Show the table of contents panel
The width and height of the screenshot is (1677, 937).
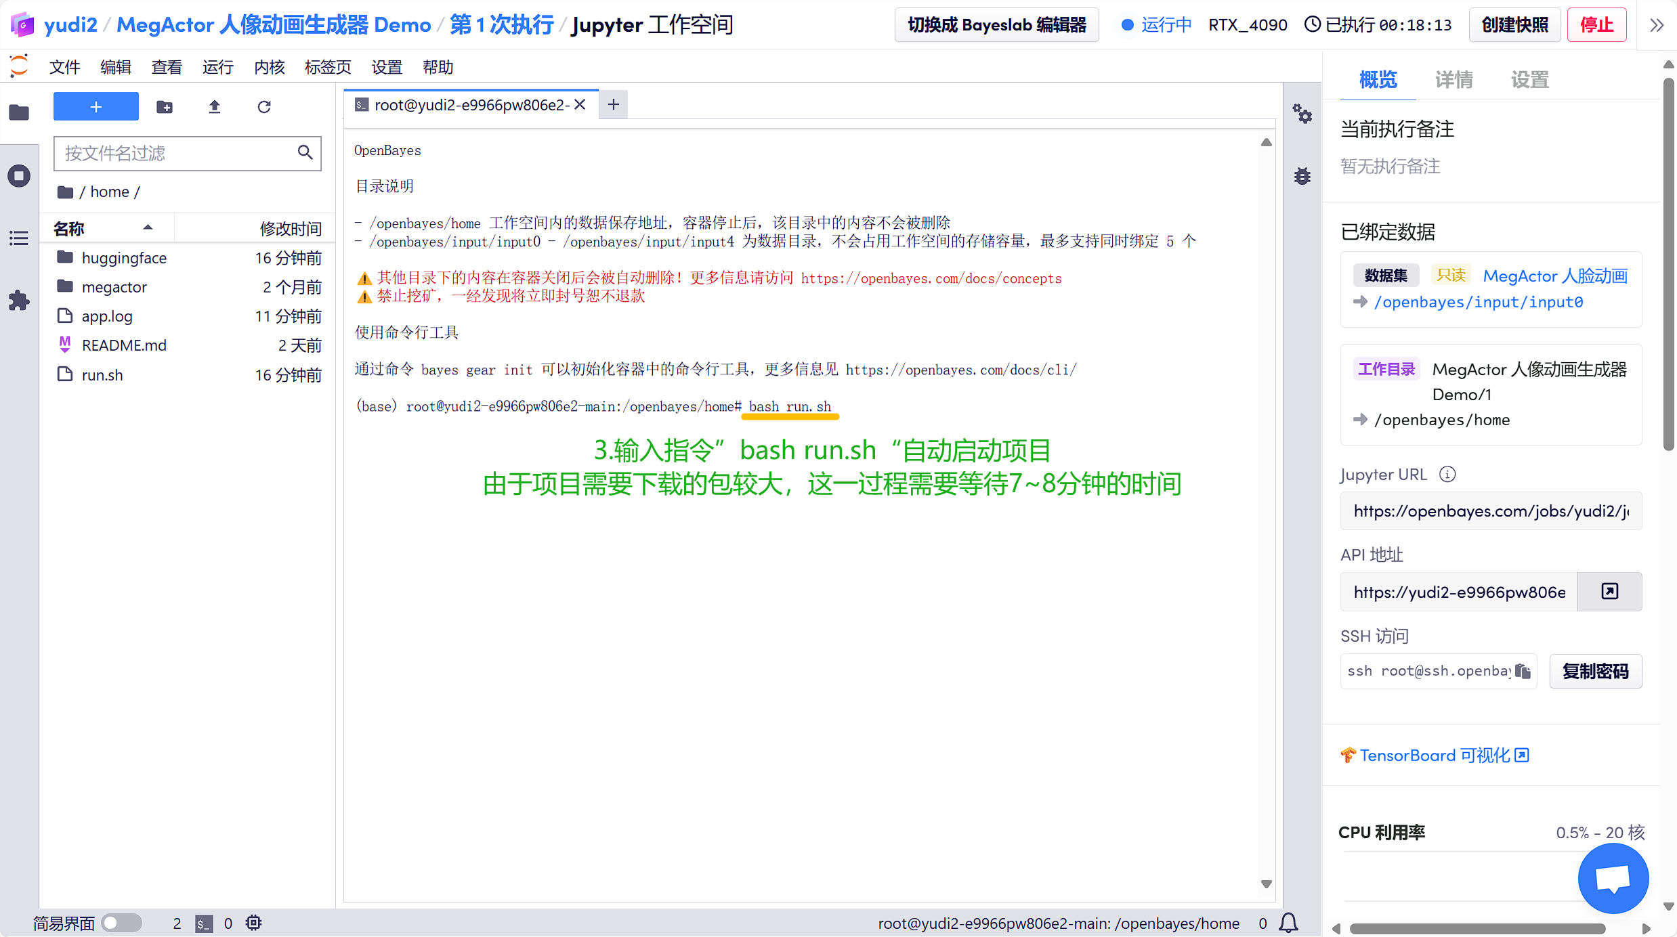pyautogui.click(x=19, y=238)
